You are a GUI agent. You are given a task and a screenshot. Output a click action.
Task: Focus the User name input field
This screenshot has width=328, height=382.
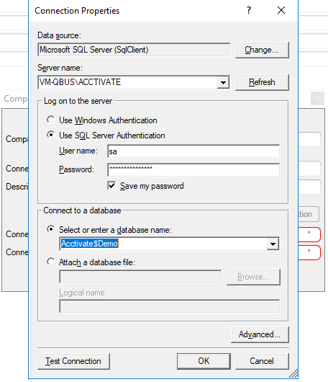click(193, 151)
